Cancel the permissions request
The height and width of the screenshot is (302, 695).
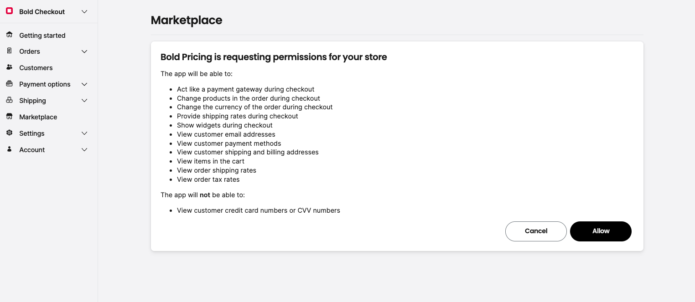(x=536, y=231)
